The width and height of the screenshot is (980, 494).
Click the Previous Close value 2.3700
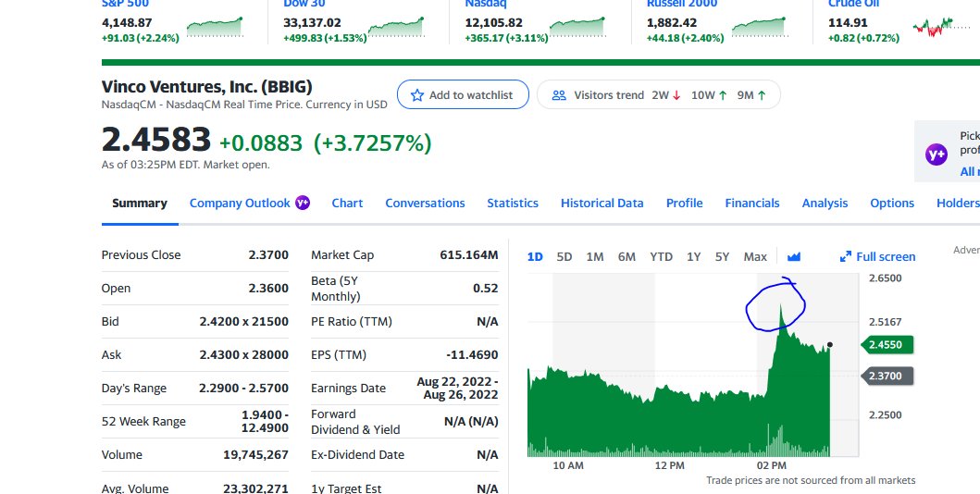268,254
